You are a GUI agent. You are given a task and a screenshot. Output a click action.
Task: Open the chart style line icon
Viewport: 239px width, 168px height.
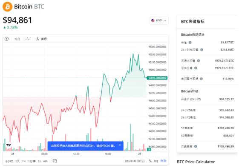click(28, 39)
